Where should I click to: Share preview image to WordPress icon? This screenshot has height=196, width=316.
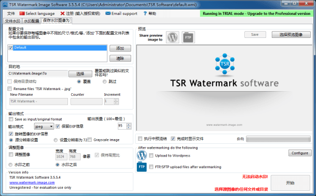(173, 37)
